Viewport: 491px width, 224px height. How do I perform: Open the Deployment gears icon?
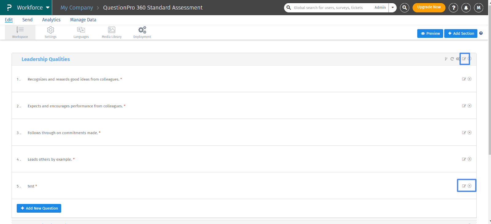click(x=142, y=32)
